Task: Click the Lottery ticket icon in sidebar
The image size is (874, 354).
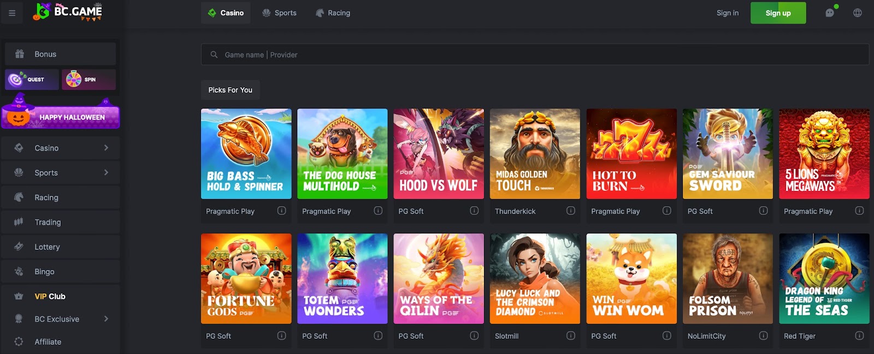Action: point(19,247)
